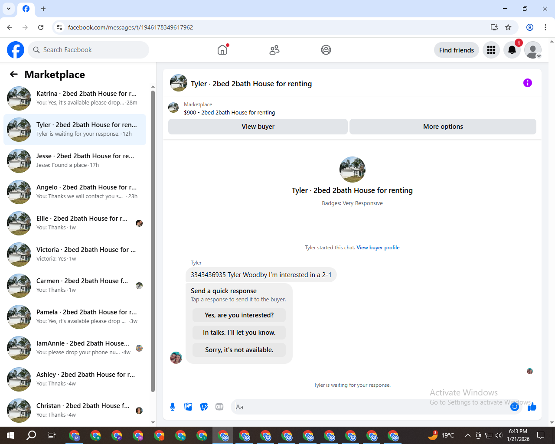Open Windows taskbar search
The height and width of the screenshot is (444, 555).
(31, 435)
